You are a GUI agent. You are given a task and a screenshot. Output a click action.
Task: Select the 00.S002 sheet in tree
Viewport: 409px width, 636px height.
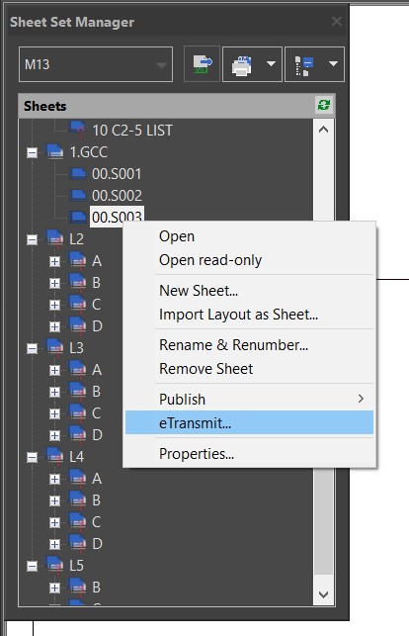117,196
